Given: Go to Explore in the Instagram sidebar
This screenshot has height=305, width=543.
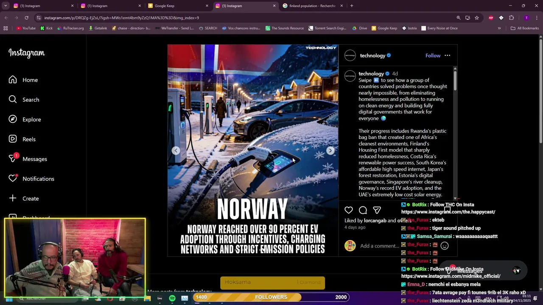Looking at the screenshot, I should [25, 119].
